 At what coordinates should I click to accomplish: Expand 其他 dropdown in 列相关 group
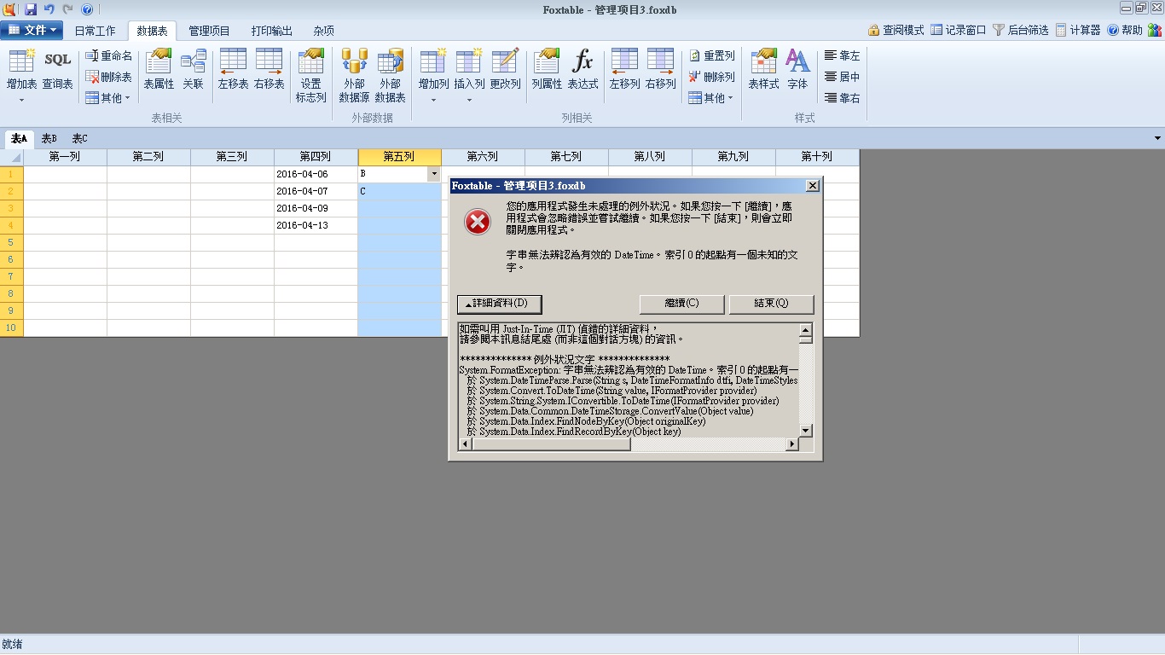[x=710, y=98]
